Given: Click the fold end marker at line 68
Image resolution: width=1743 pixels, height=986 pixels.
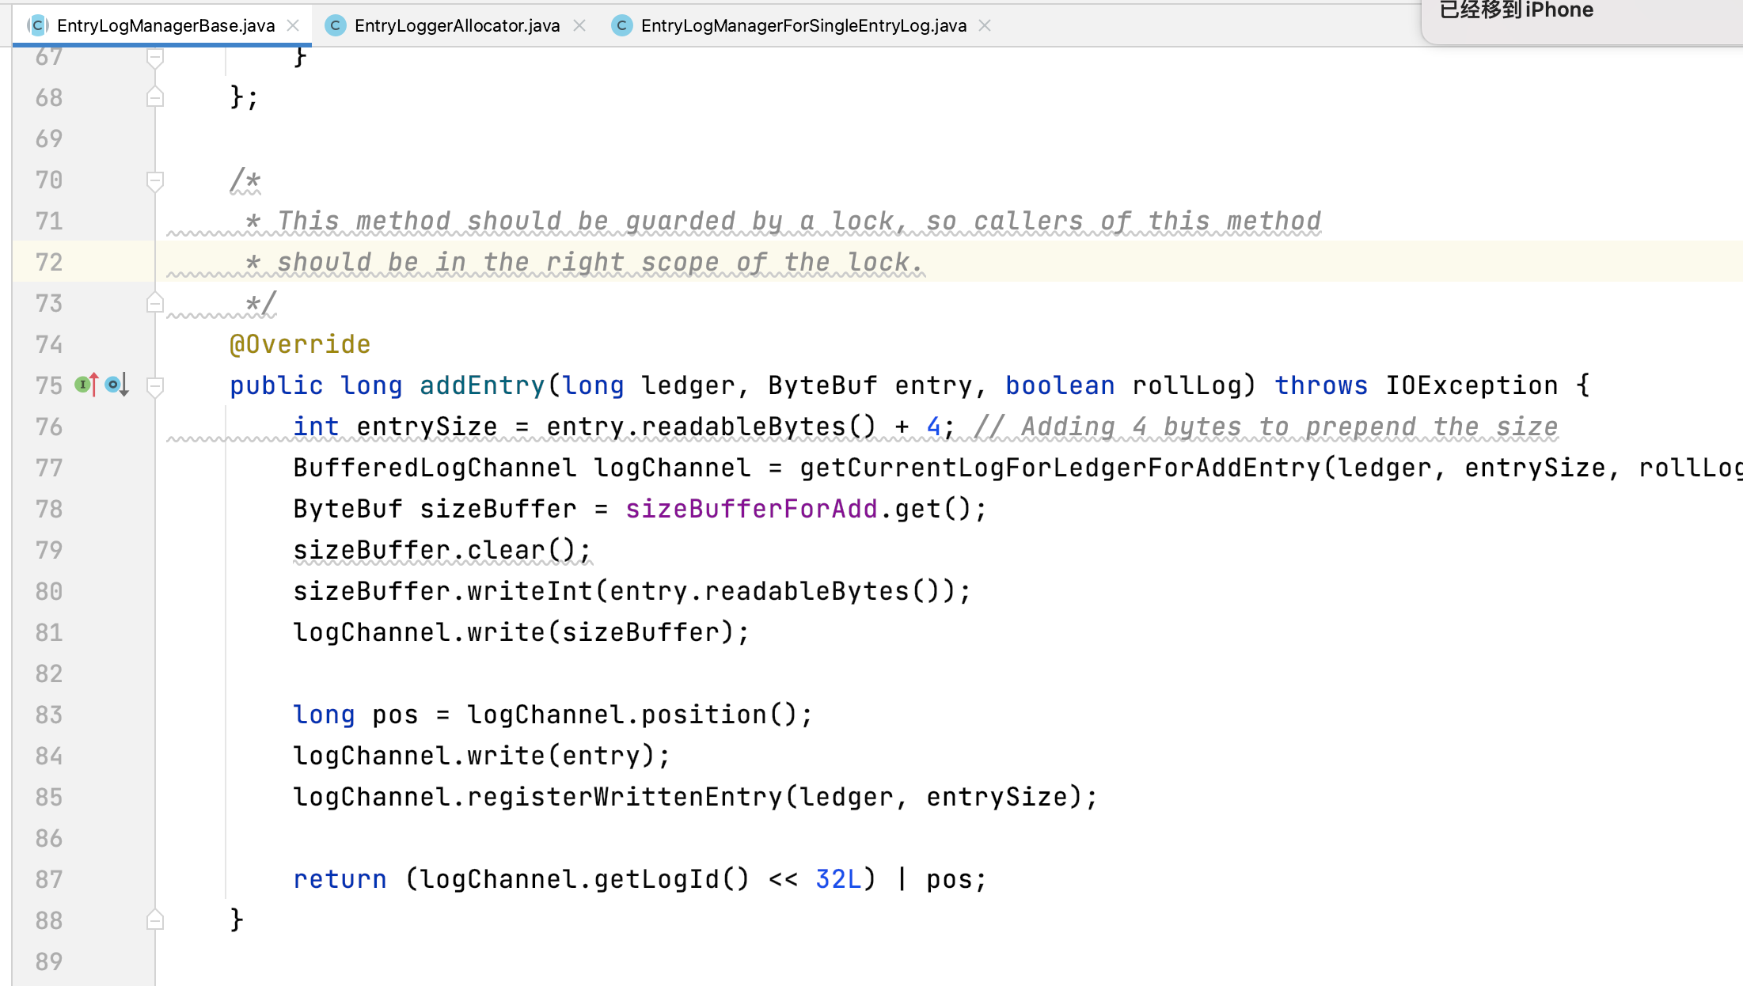Looking at the screenshot, I should click(x=155, y=97).
